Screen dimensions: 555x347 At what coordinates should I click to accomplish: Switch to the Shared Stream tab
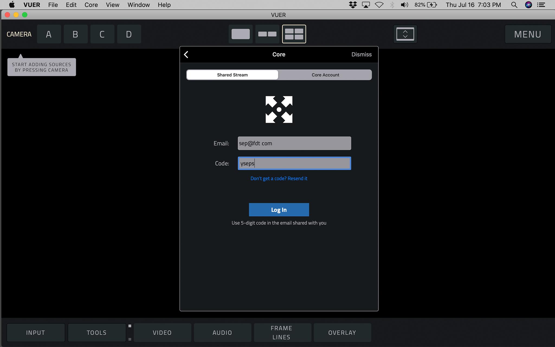pyautogui.click(x=232, y=75)
